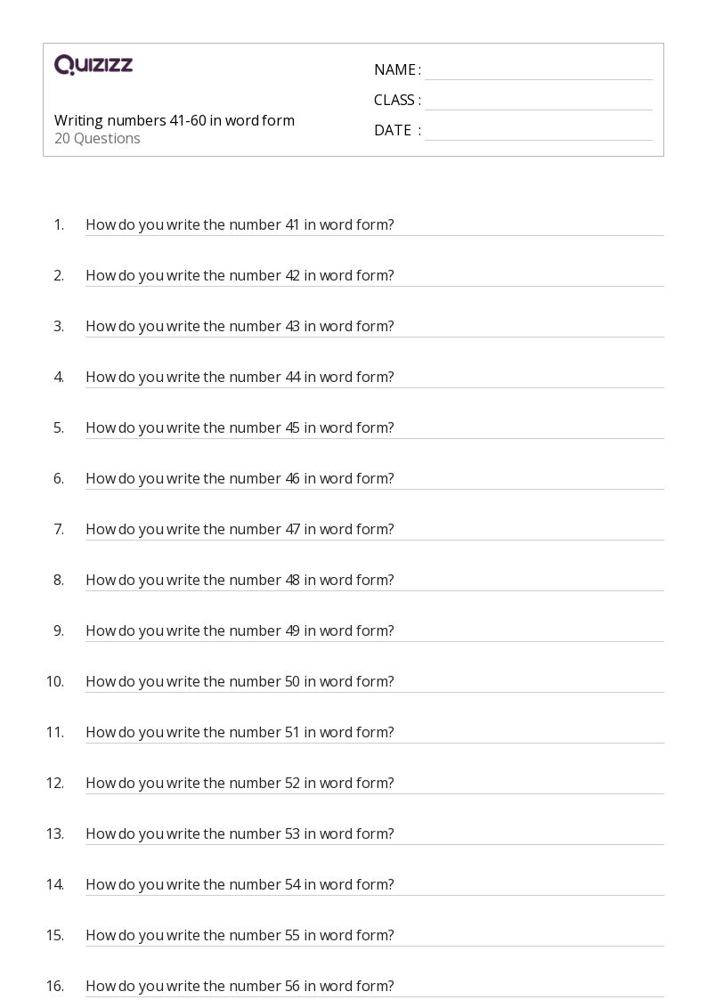The width and height of the screenshot is (707, 1000).
Task: Click the question about number 50
Action: pos(240,681)
